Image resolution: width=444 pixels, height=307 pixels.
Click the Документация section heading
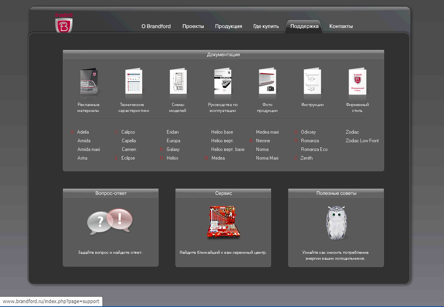pyautogui.click(x=223, y=55)
